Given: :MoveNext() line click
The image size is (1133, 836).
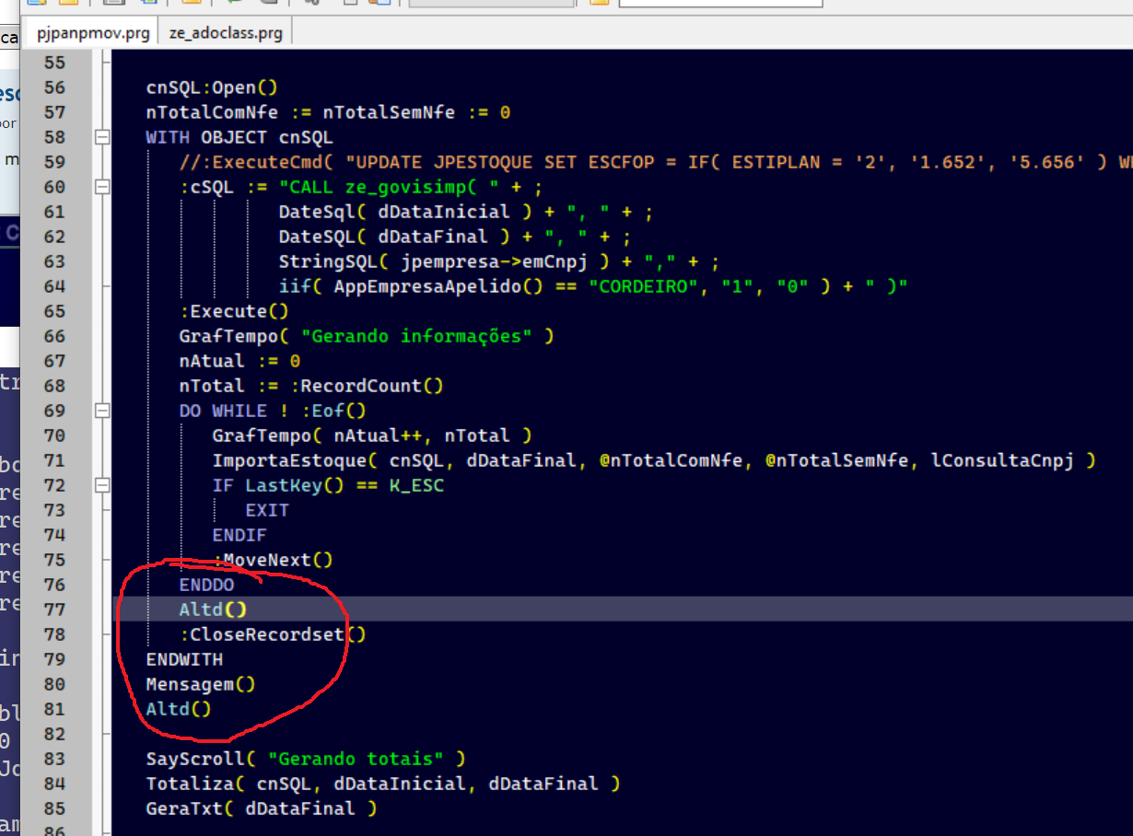Looking at the screenshot, I should [273, 560].
